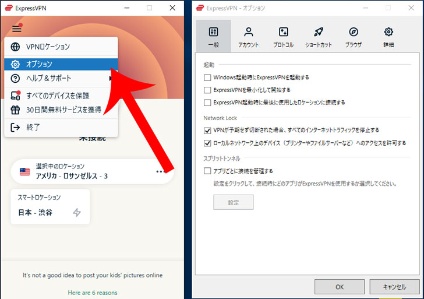Click the exit icon beside 終了

15,127
